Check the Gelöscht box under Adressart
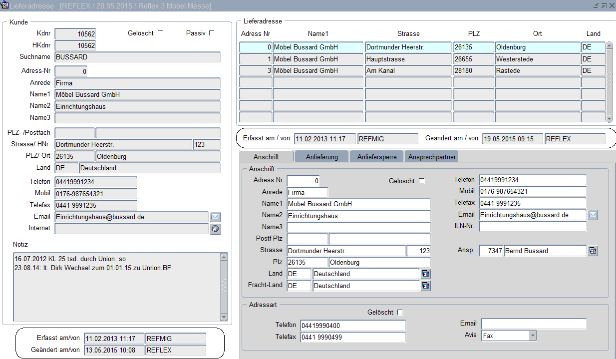 (x=400, y=313)
